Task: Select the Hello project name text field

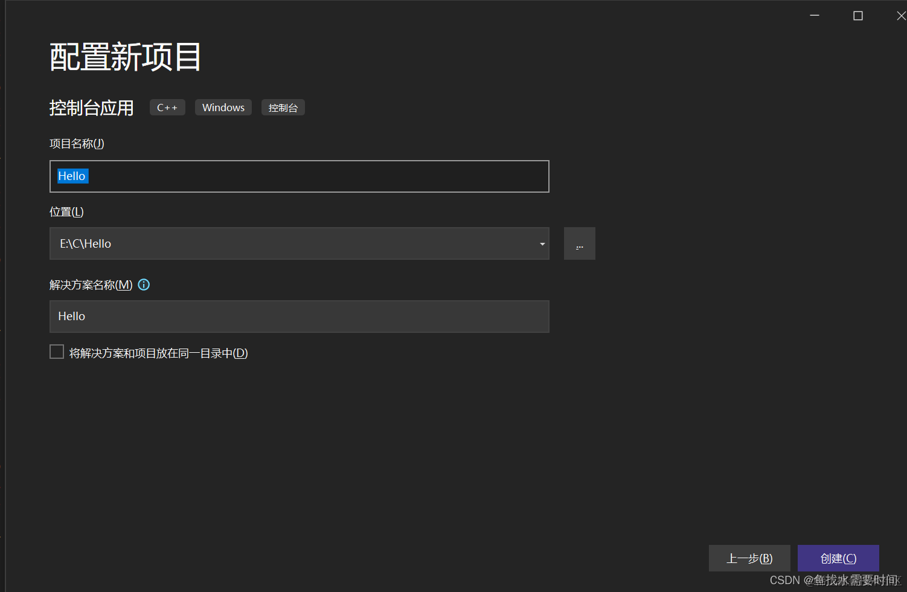Action: point(299,176)
